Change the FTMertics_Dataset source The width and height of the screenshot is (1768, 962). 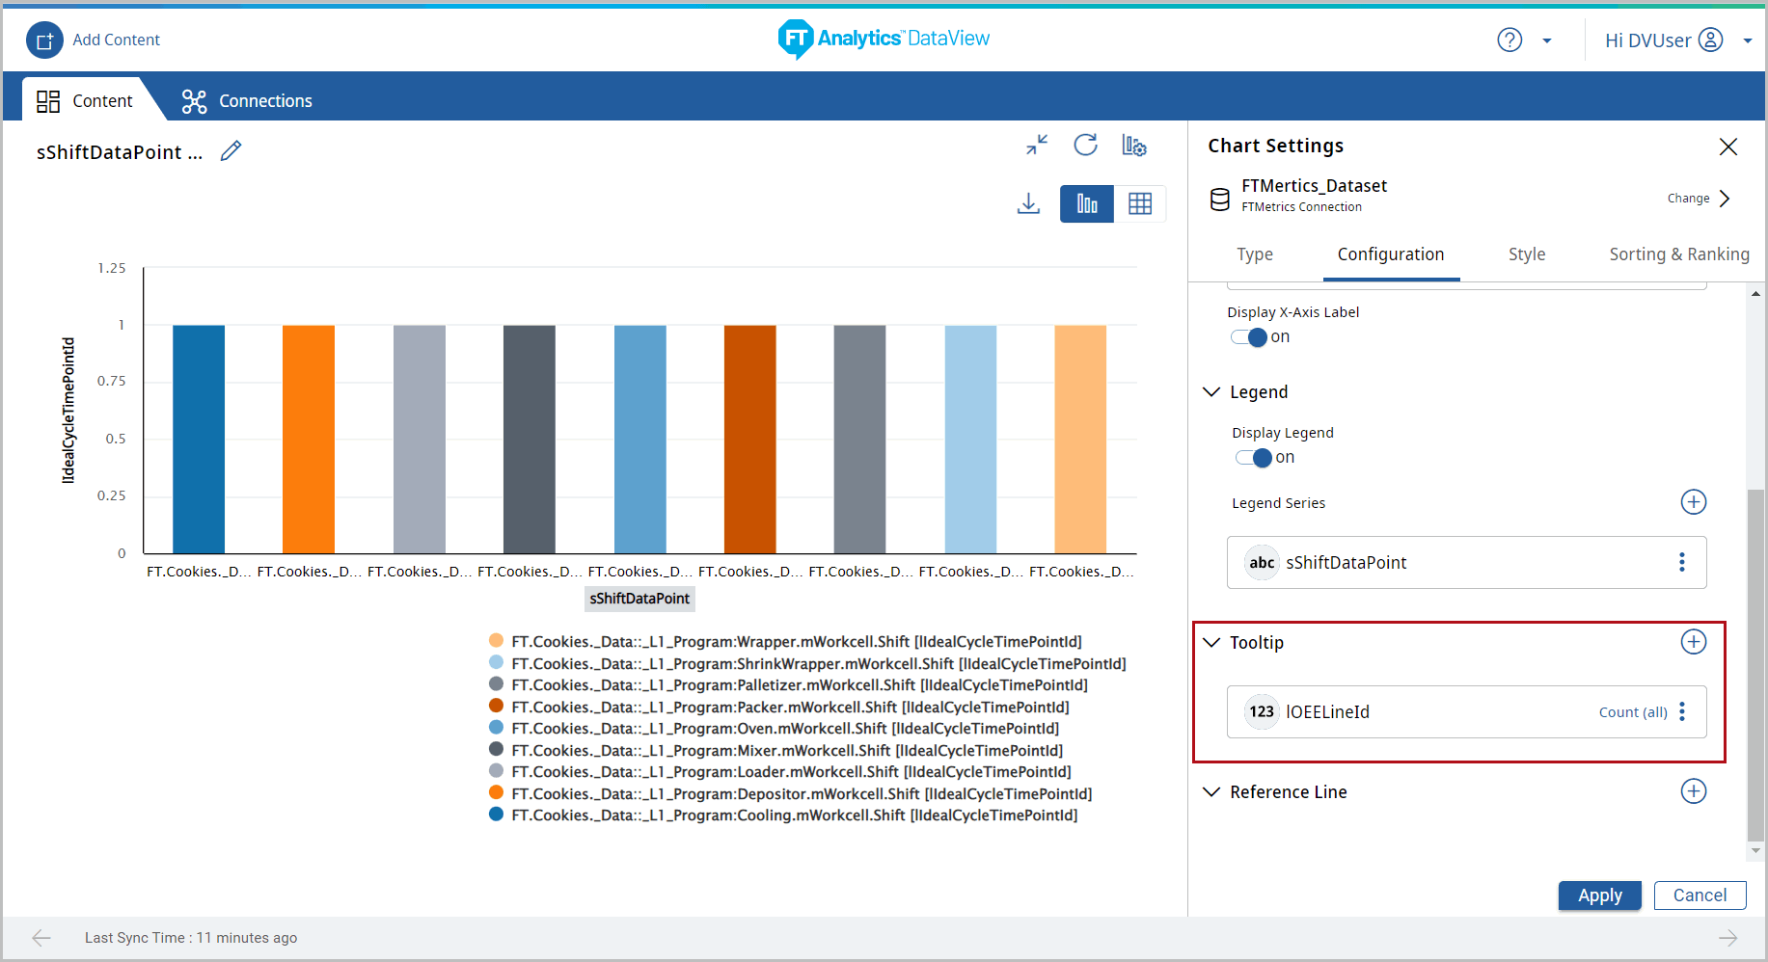click(x=1699, y=199)
